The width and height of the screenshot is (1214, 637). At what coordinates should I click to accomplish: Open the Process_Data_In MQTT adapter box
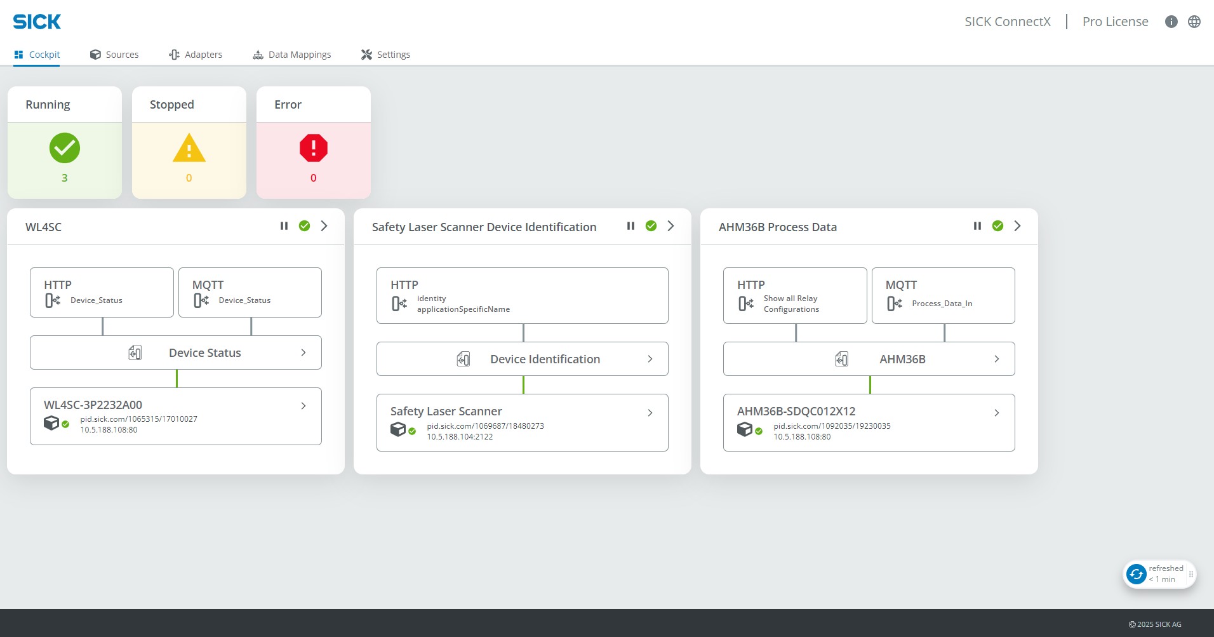[x=944, y=295]
